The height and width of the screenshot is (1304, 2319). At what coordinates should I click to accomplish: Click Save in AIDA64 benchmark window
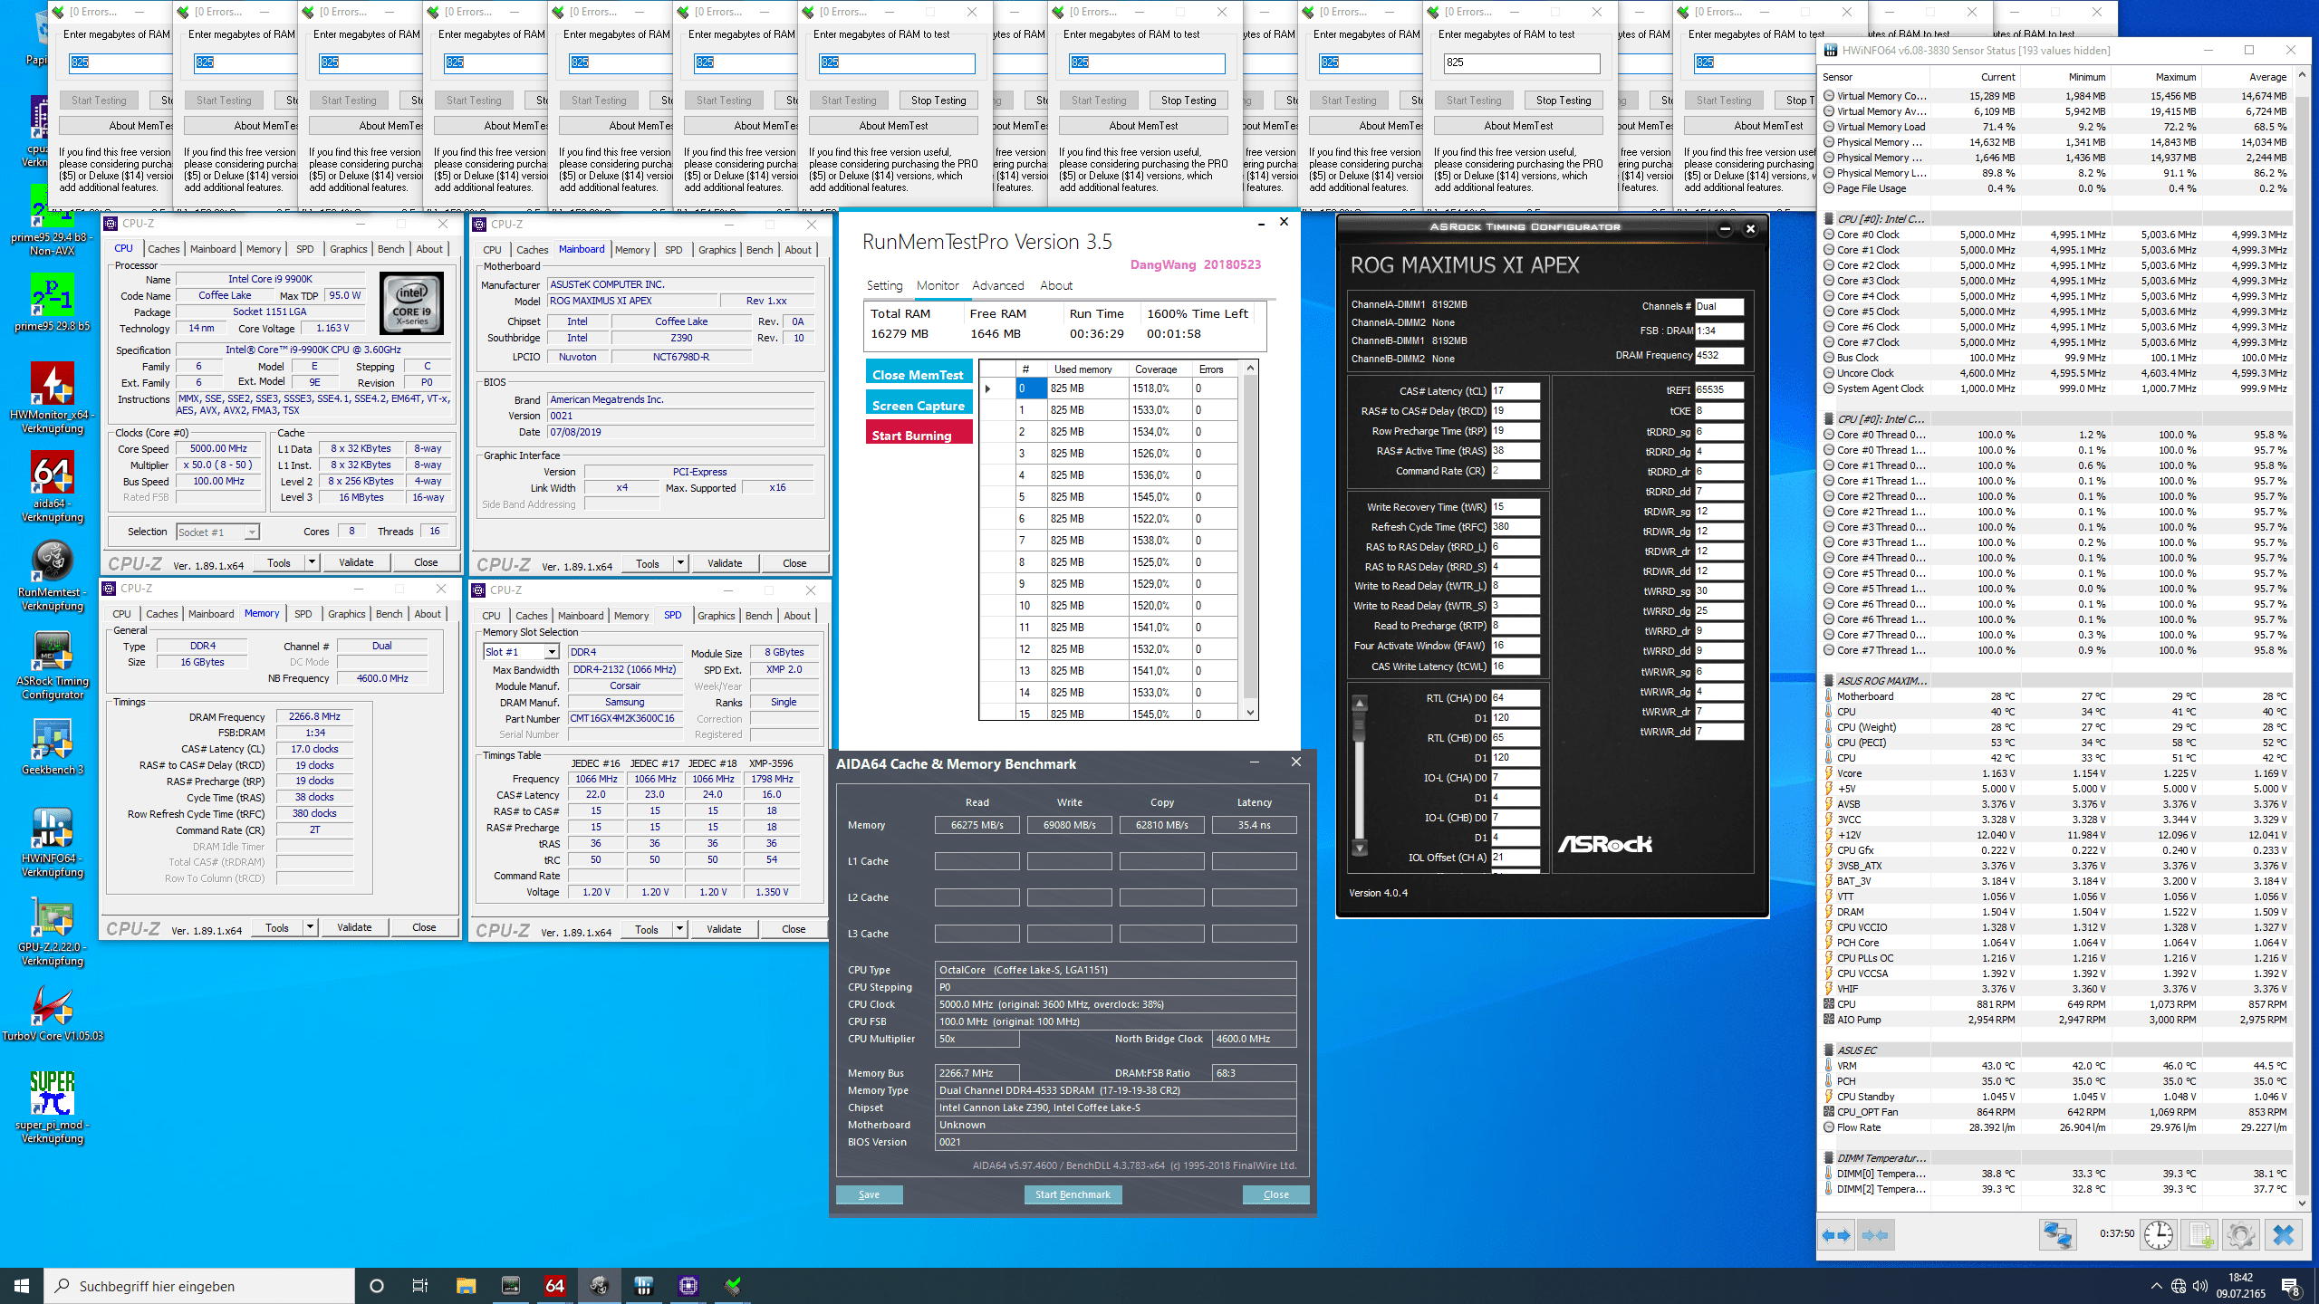point(870,1194)
